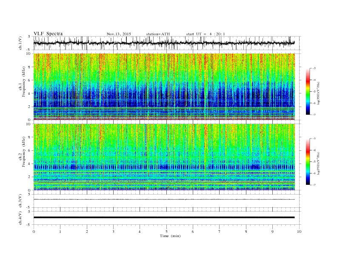Click the "ch.4(V)" axis label
This screenshot has height=260, width=337.
coord(20,218)
